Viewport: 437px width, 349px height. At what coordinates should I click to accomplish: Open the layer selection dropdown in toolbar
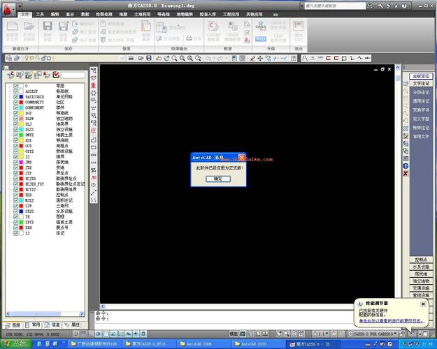tap(122, 58)
